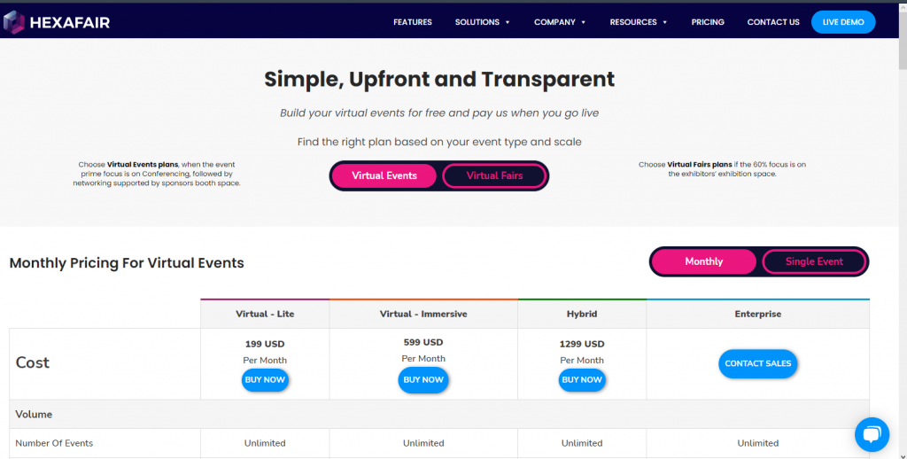Click Unlimited under Enterprise column
Image resolution: width=907 pixels, height=459 pixels.
coord(758,443)
